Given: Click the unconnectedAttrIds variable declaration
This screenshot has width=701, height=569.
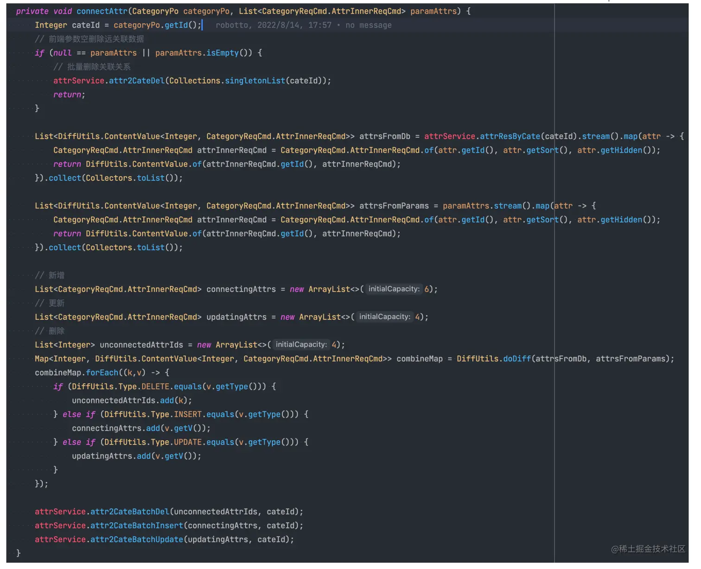Looking at the screenshot, I should point(141,345).
